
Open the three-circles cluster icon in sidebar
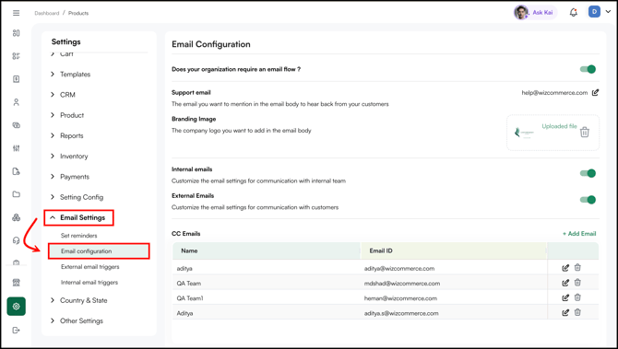coord(17,217)
